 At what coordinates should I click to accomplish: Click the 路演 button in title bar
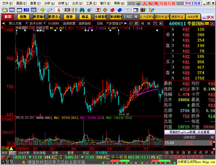(x=197, y=3)
